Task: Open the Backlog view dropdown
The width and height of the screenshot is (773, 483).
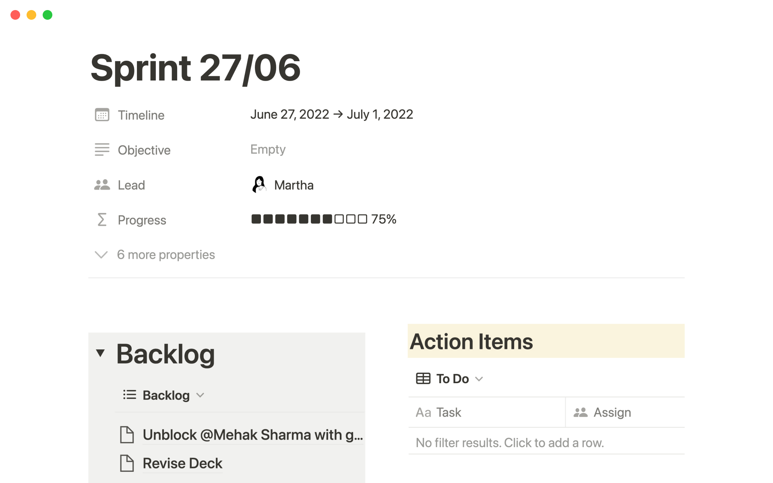Action: [200, 395]
